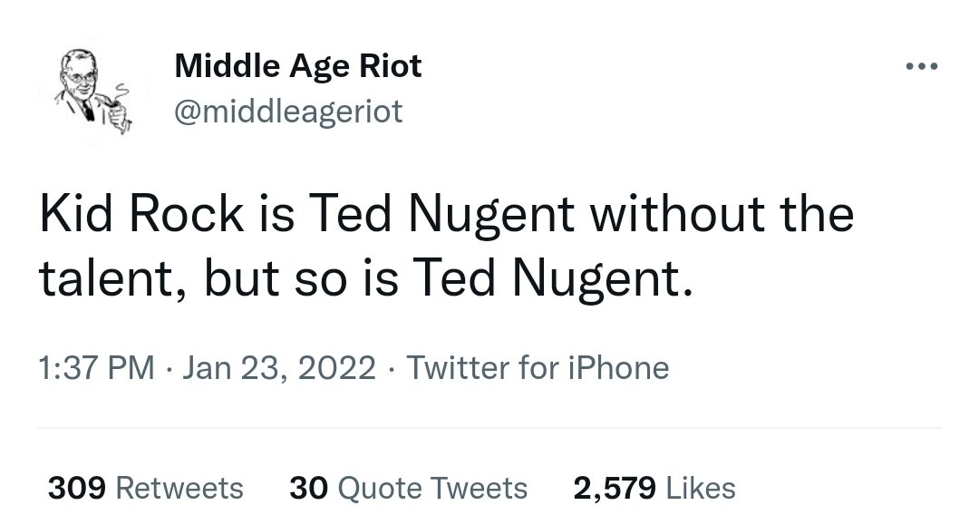Select the Jan 23, 2022 date
979x515 pixels.
coord(279,367)
